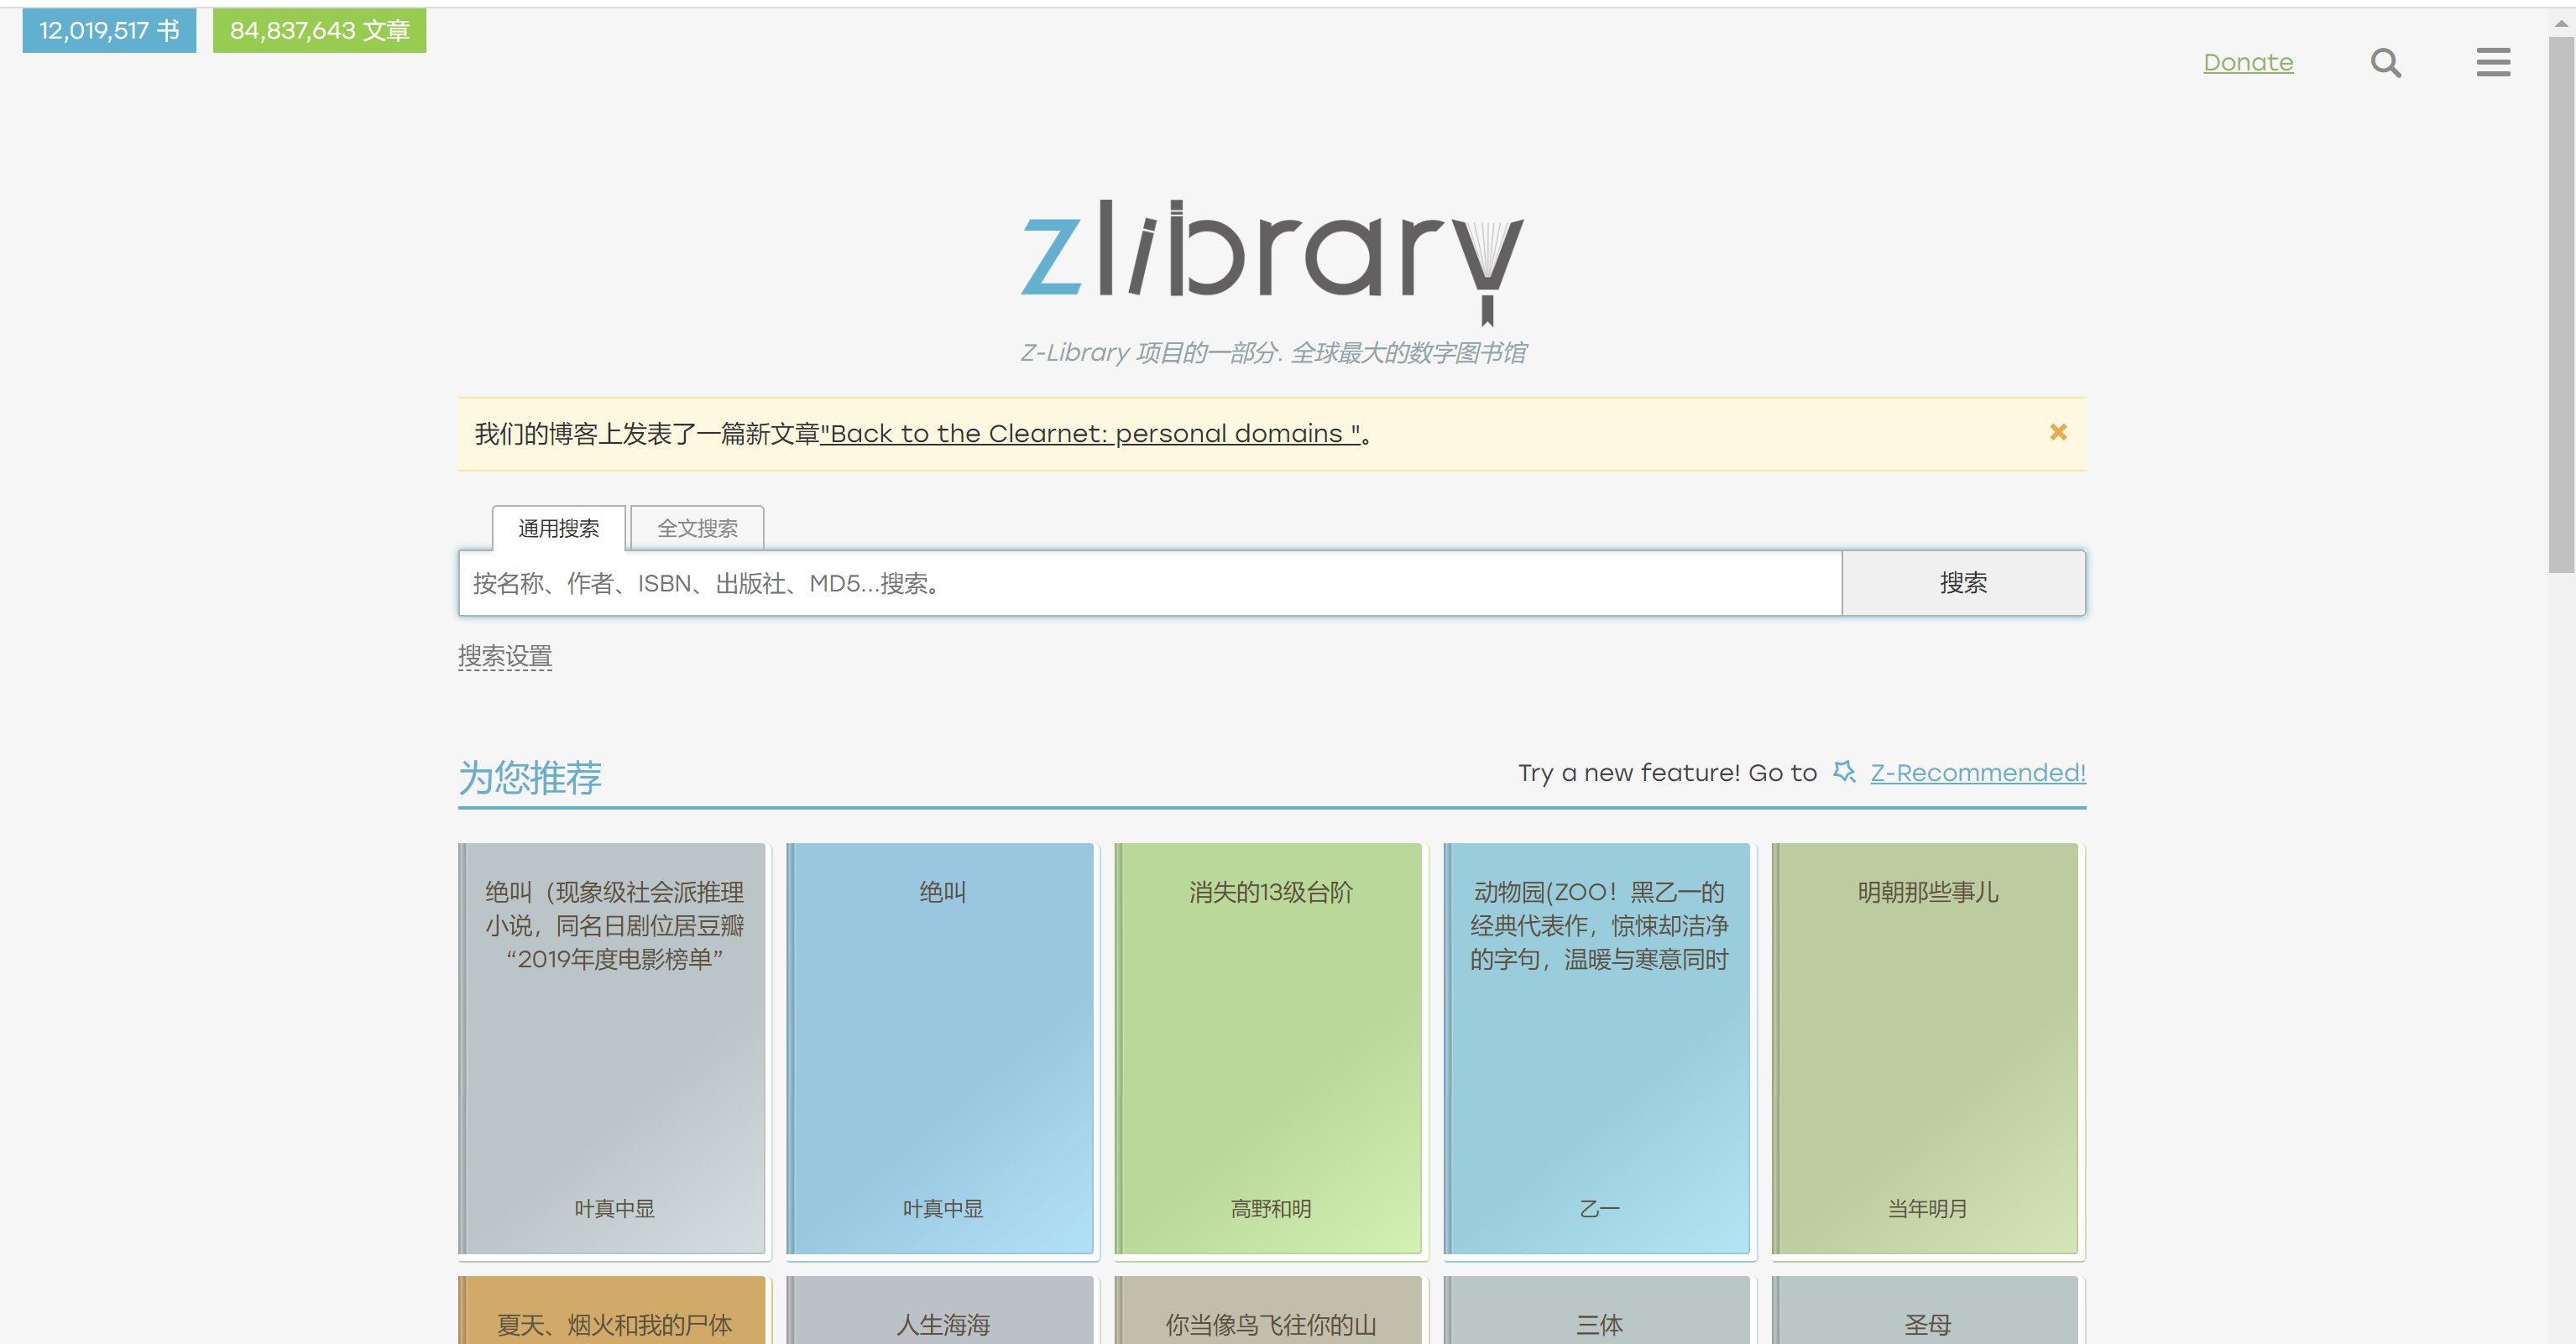2576x1344 pixels.
Task: Click the zlibrary logo
Action: click(x=1272, y=262)
